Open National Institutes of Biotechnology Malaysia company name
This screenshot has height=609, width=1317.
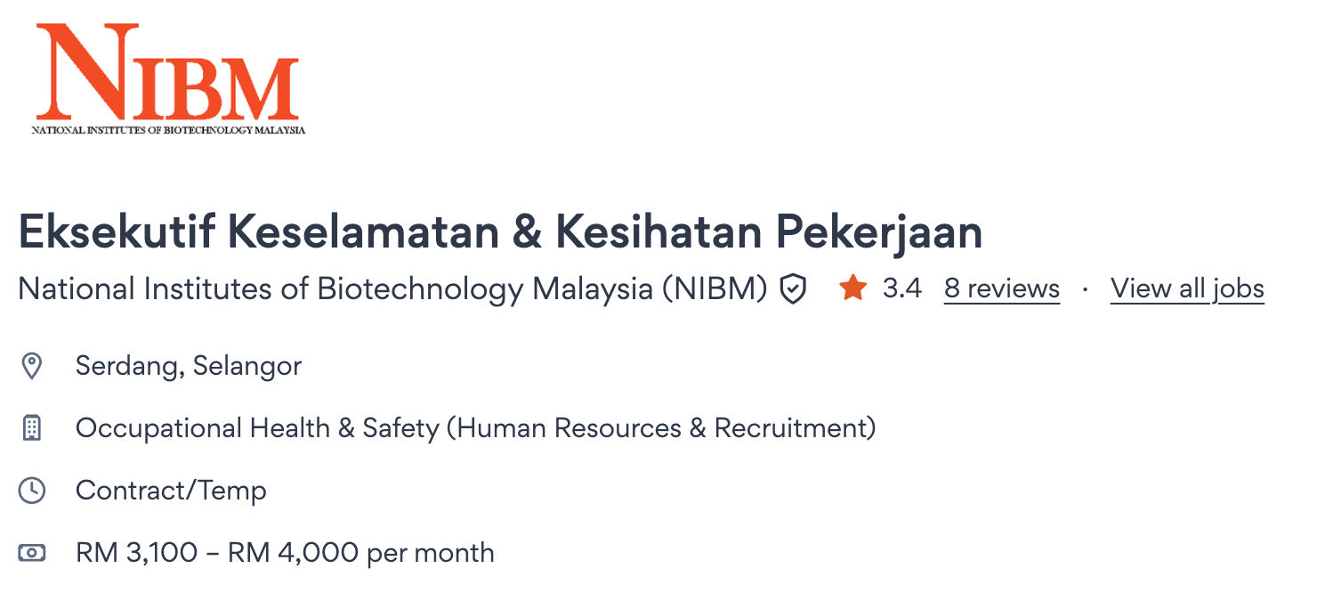click(x=392, y=289)
